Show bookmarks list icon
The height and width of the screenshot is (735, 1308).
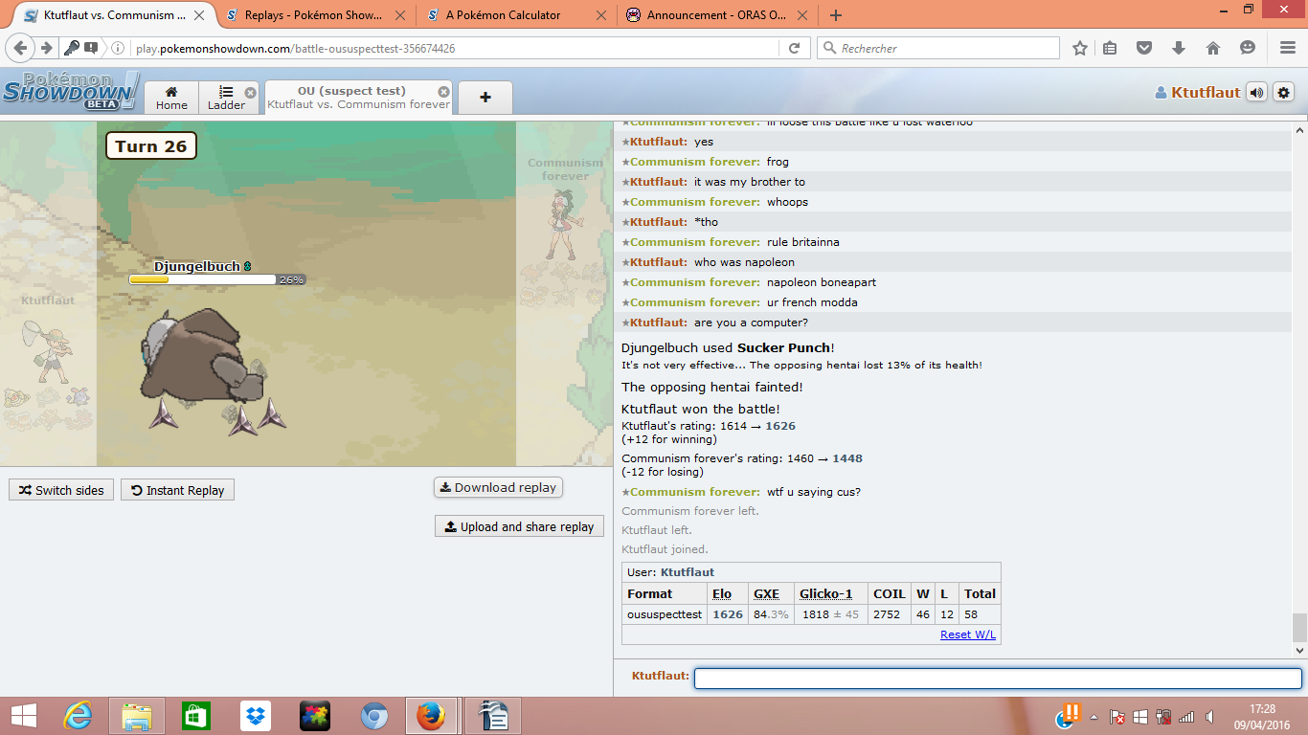tap(1110, 48)
